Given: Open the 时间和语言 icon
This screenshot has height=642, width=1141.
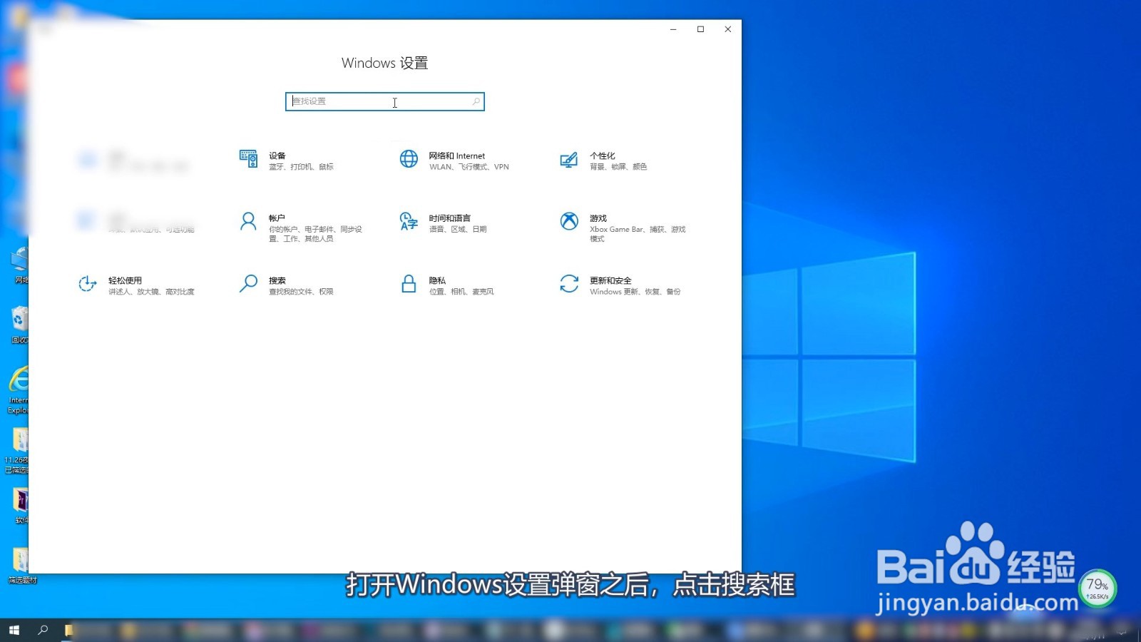Looking at the screenshot, I should coord(409,221).
